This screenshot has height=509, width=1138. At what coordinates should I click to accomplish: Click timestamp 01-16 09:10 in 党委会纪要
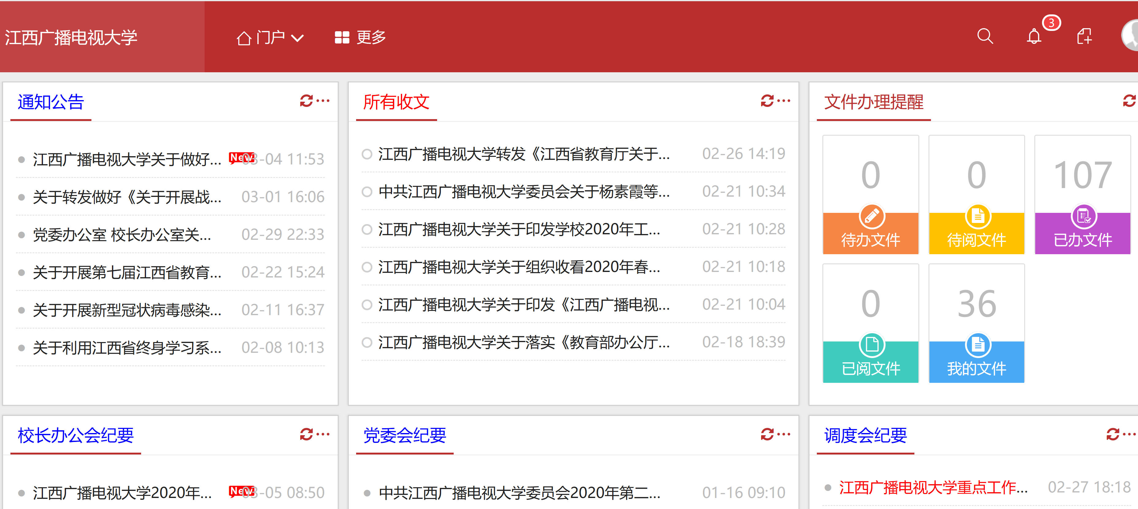tap(744, 492)
